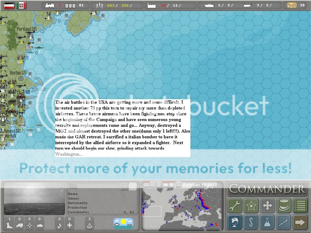Image resolution: width=311 pixels, height=233 pixels.
Task: Click the plus cross stat icon
Action: point(70,225)
